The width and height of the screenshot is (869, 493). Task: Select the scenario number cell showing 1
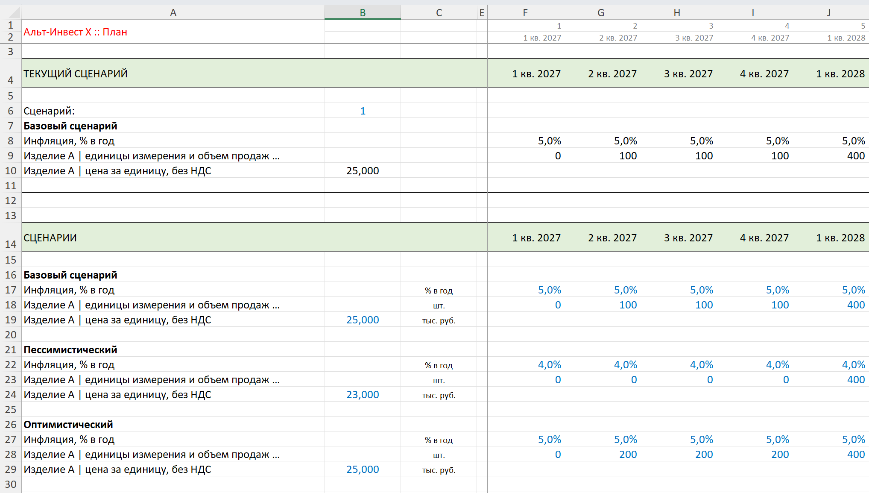point(363,111)
